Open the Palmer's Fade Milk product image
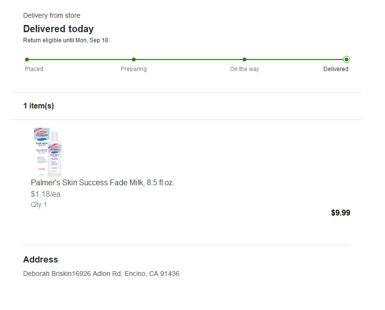This screenshot has height=310, width=385. coord(48,152)
